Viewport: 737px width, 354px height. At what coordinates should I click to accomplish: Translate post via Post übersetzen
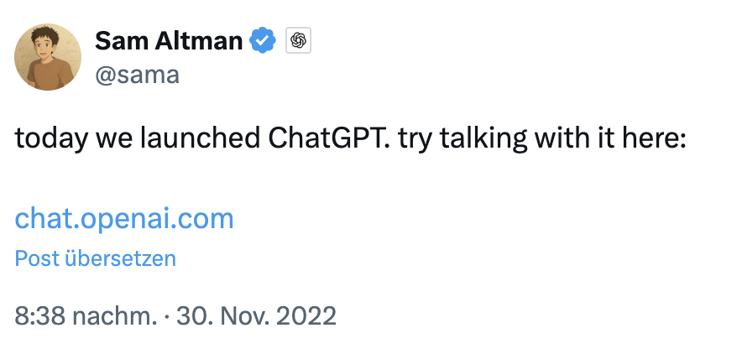tap(96, 258)
